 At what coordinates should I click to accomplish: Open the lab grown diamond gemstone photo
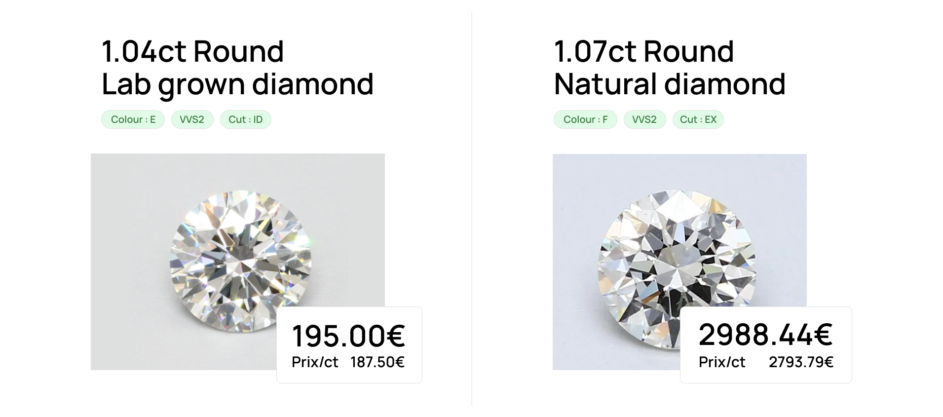pos(240,259)
